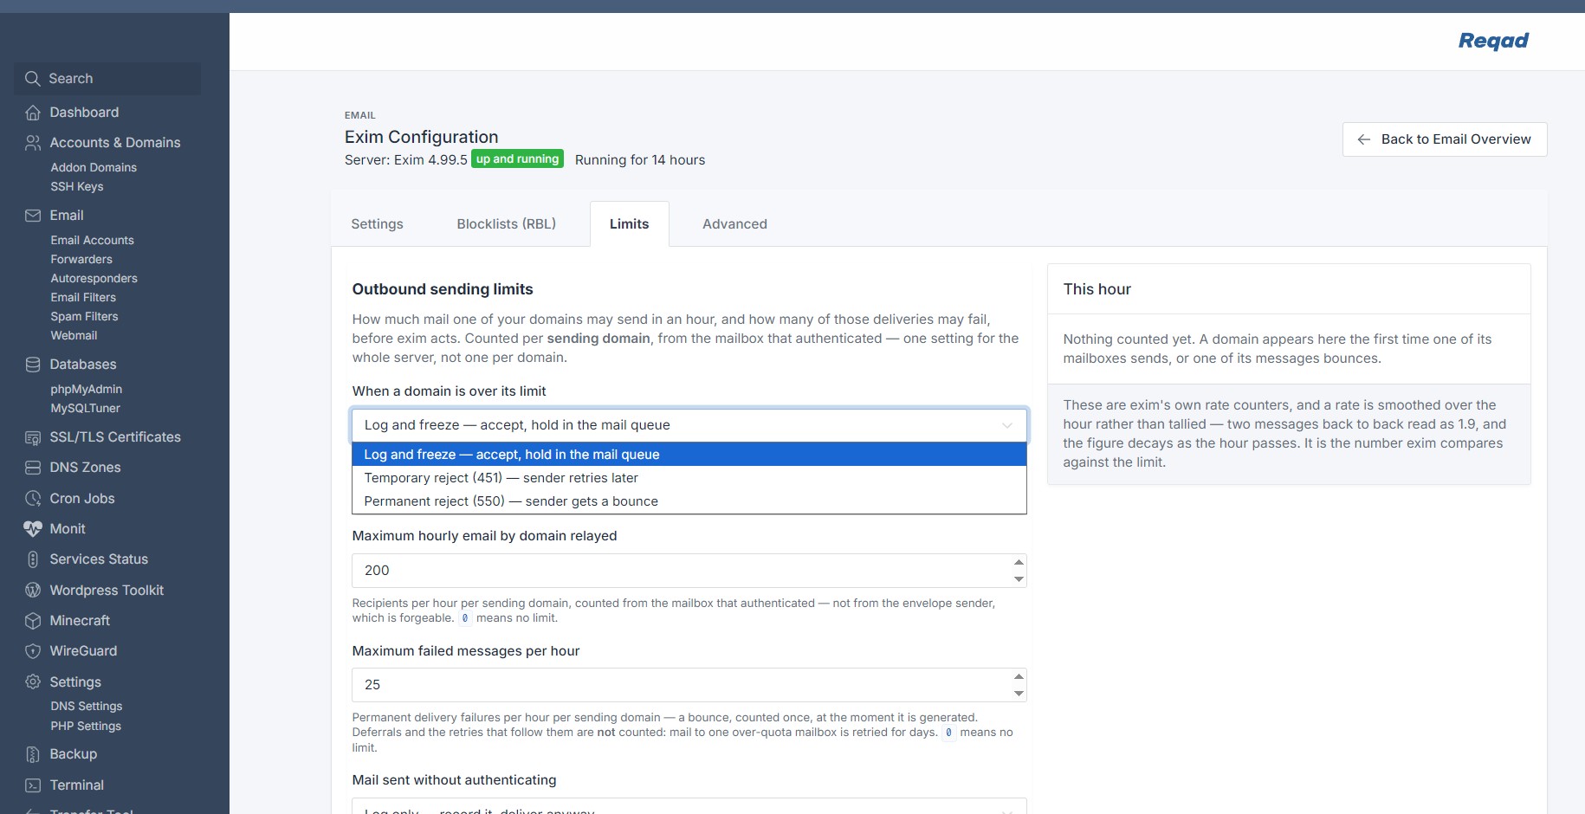Screen dimensions: 1585x814
Task: Open phpMyAdmin link
Action: 87,390
